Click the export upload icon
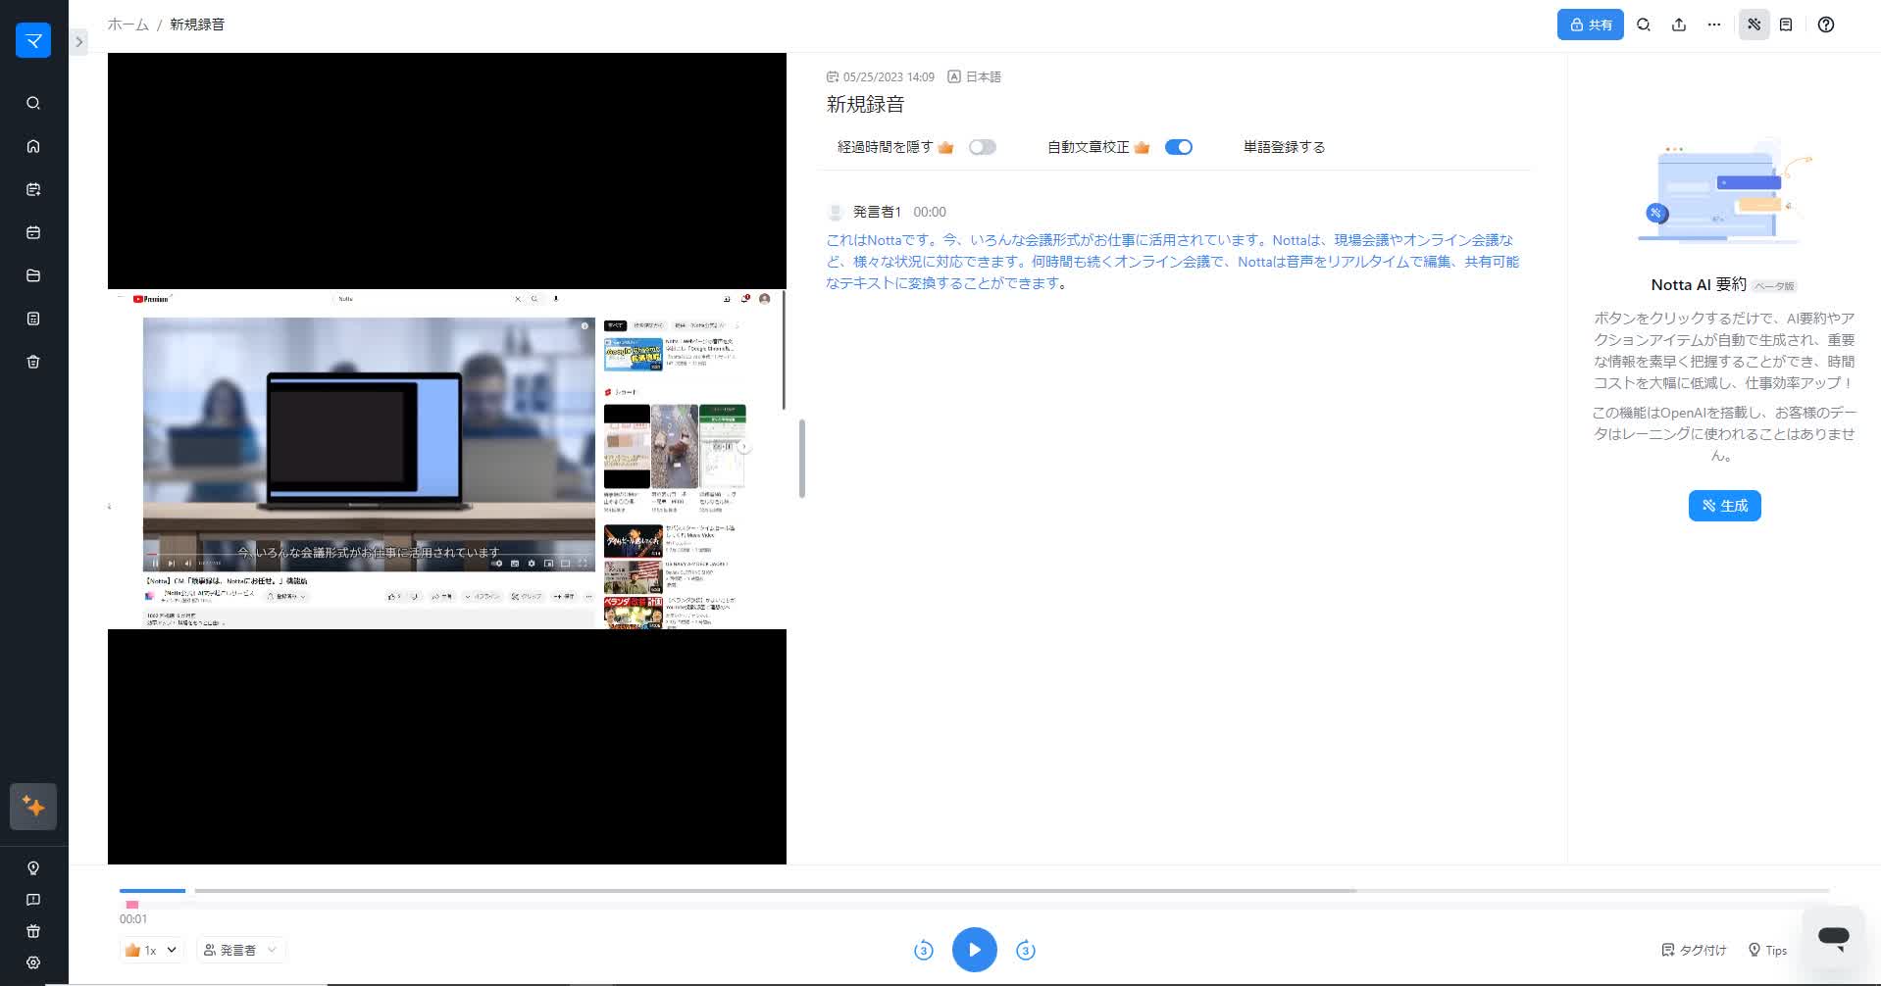 click(x=1679, y=25)
